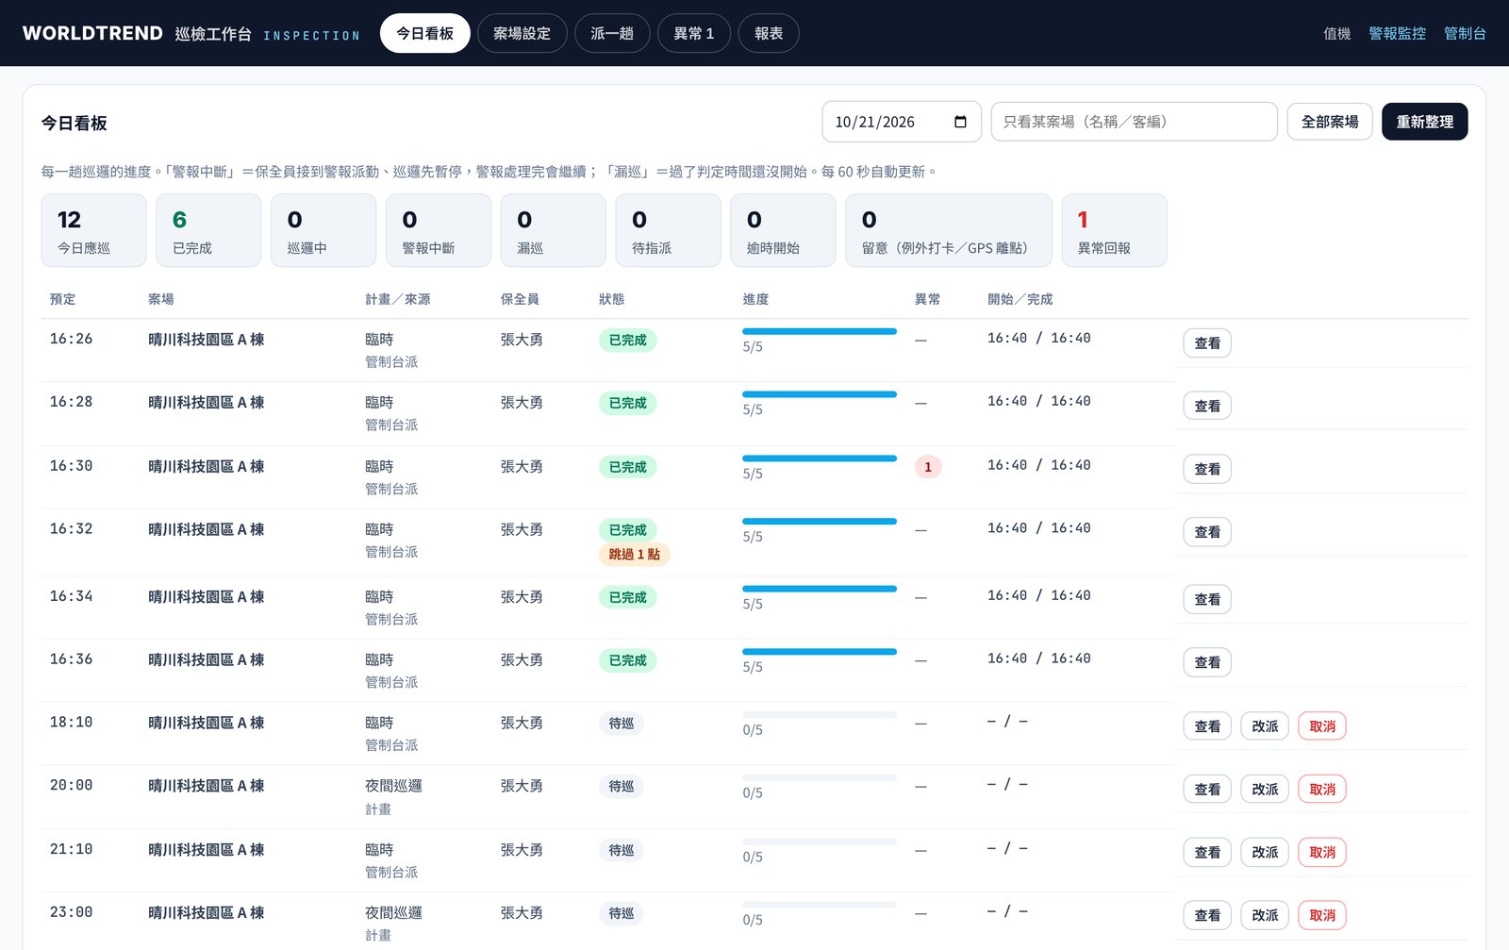Reassign the 20:00 patrol with 改派
The height and width of the screenshot is (950, 1509).
point(1265,790)
